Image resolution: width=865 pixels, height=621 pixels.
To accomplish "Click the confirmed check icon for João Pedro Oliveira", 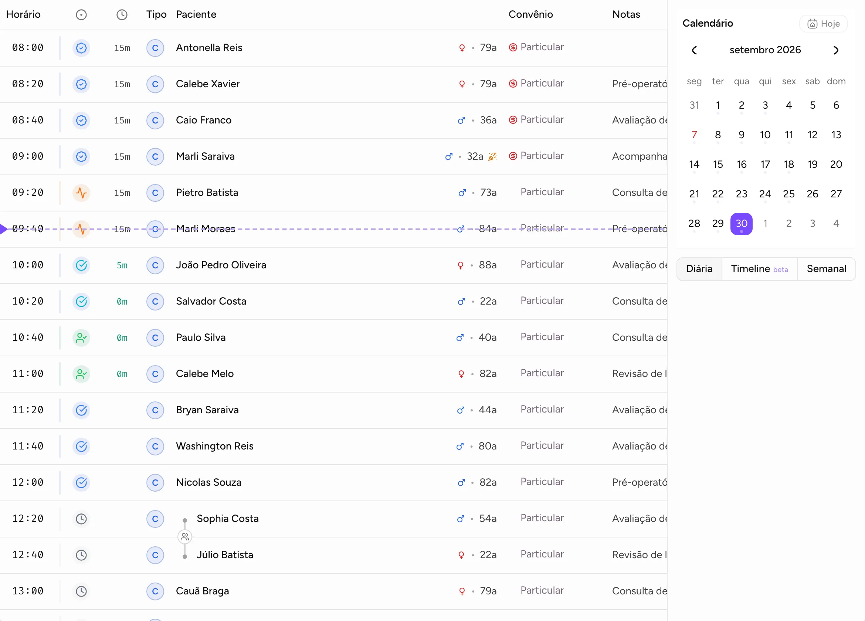I will point(81,265).
